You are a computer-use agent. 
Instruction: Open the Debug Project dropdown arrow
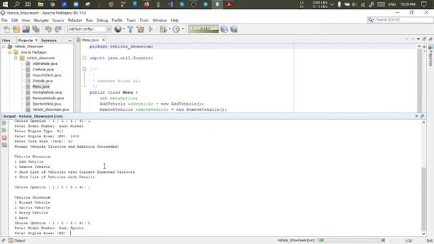[170, 29]
